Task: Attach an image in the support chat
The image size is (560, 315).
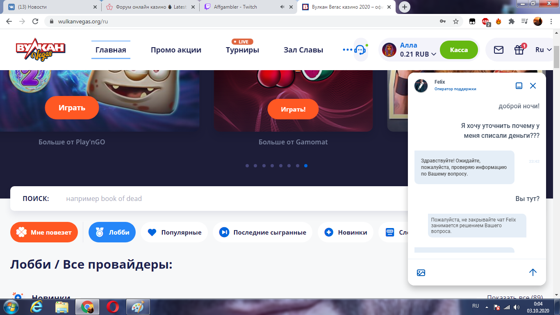Action: [x=421, y=272]
